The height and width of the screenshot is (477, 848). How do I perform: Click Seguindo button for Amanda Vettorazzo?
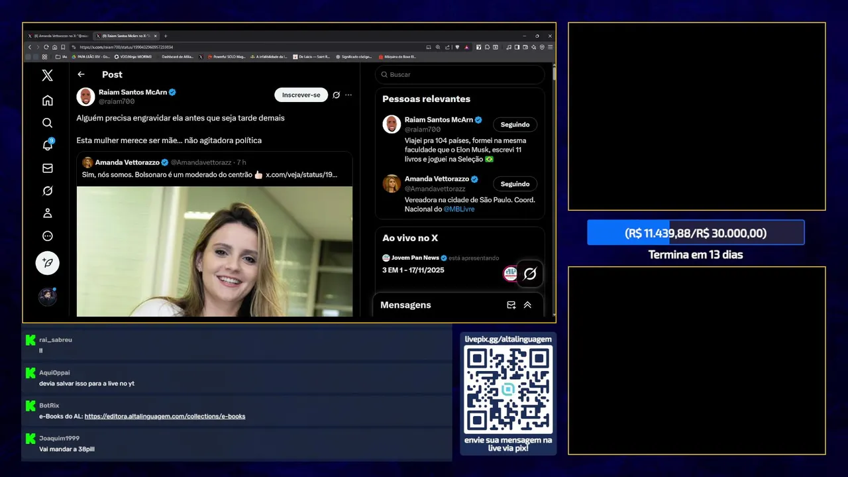(x=515, y=184)
